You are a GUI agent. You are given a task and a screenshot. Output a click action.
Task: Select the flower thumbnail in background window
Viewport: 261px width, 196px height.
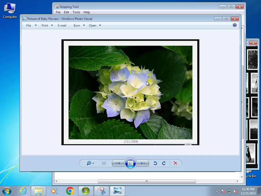coord(253,59)
